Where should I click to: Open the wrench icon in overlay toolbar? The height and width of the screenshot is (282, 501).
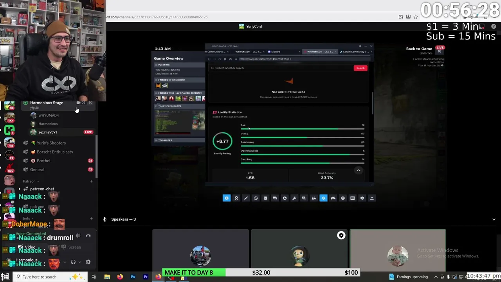(x=294, y=198)
